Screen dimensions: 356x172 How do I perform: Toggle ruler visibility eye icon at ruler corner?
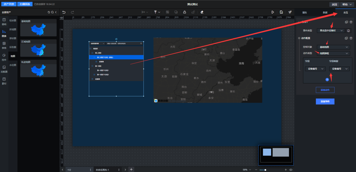click(61, 18)
